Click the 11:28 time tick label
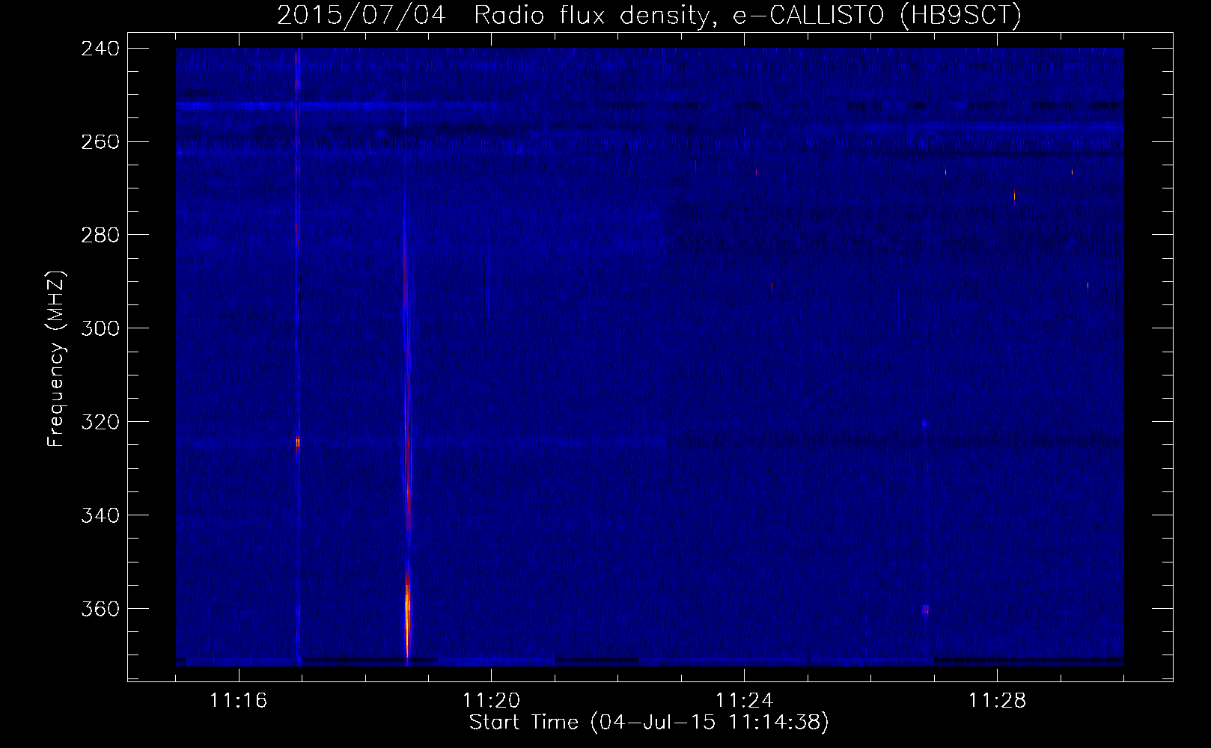Viewport: 1211px width, 748px height. 997,701
